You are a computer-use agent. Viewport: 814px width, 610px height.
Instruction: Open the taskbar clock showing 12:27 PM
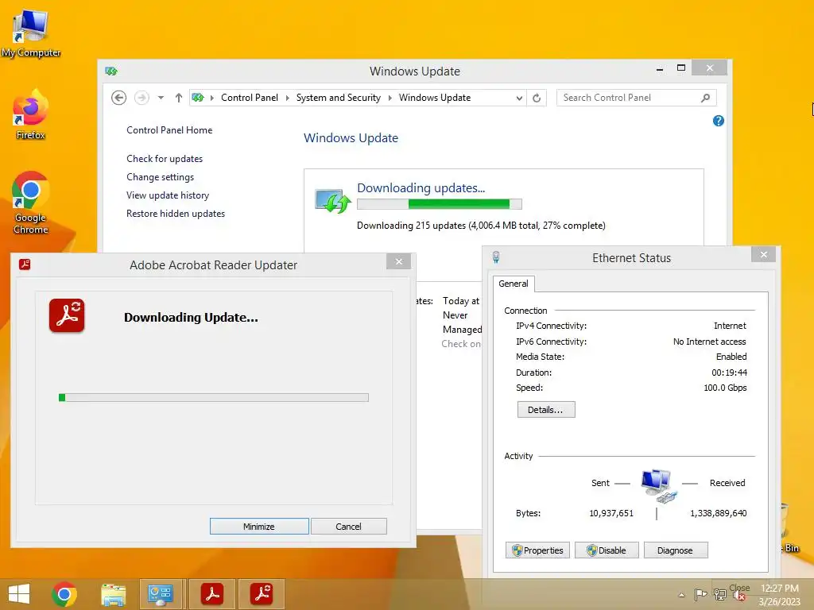(x=780, y=595)
